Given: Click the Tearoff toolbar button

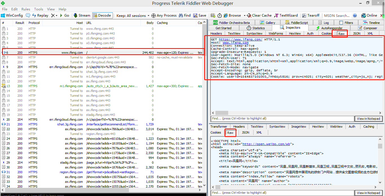Looking at the screenshot, I should point(311,15).
